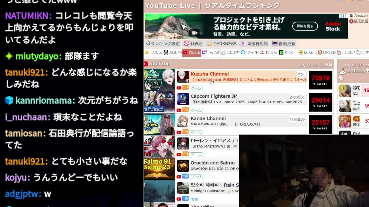Click Kuzuha Channel avatar icon

point(183,77)
